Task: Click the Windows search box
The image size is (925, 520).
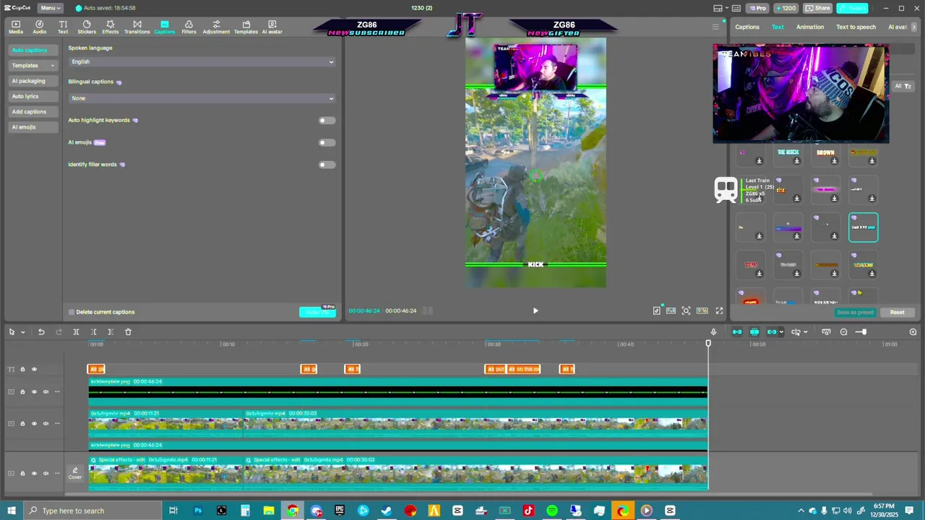Action: pyautogui.click(x=94, y=511)
